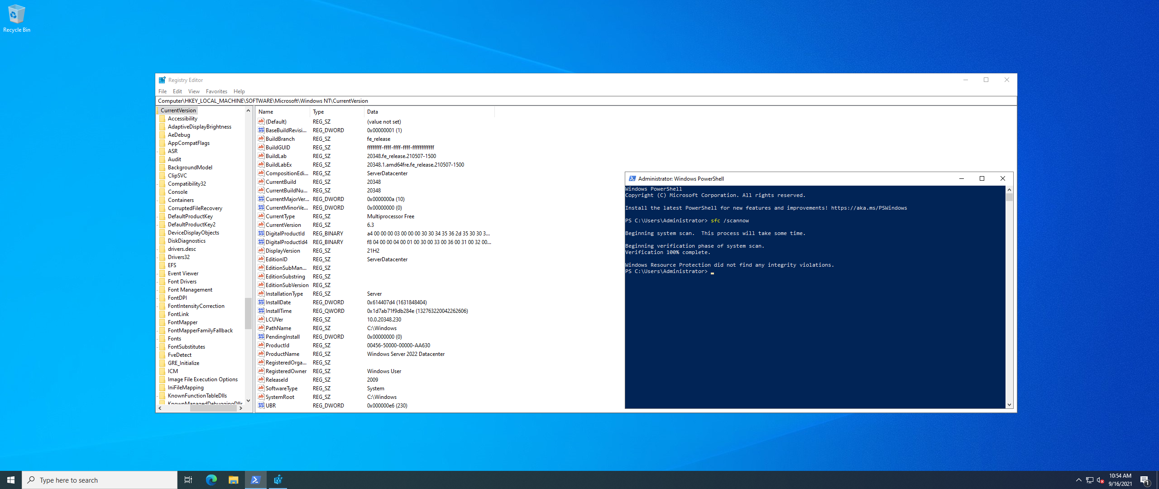Click the 'Windows Server 2022 Datacenter' data cell

coord(406,354)
